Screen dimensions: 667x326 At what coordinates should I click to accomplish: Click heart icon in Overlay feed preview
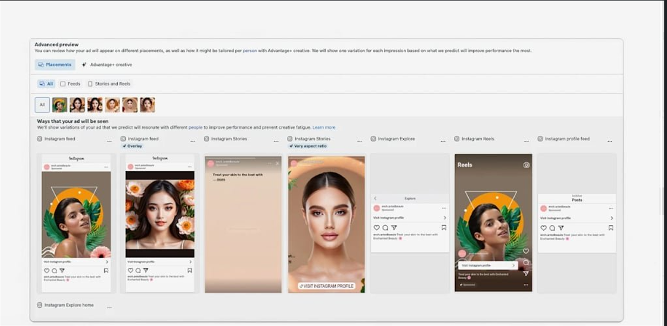point(130,270)
